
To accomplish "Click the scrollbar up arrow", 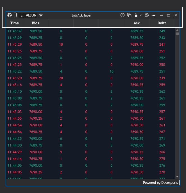I will 177,30.
